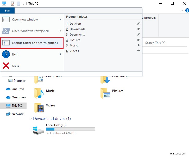
Task: Click the Local Disk (C:) drive icon
Action: 38,130
